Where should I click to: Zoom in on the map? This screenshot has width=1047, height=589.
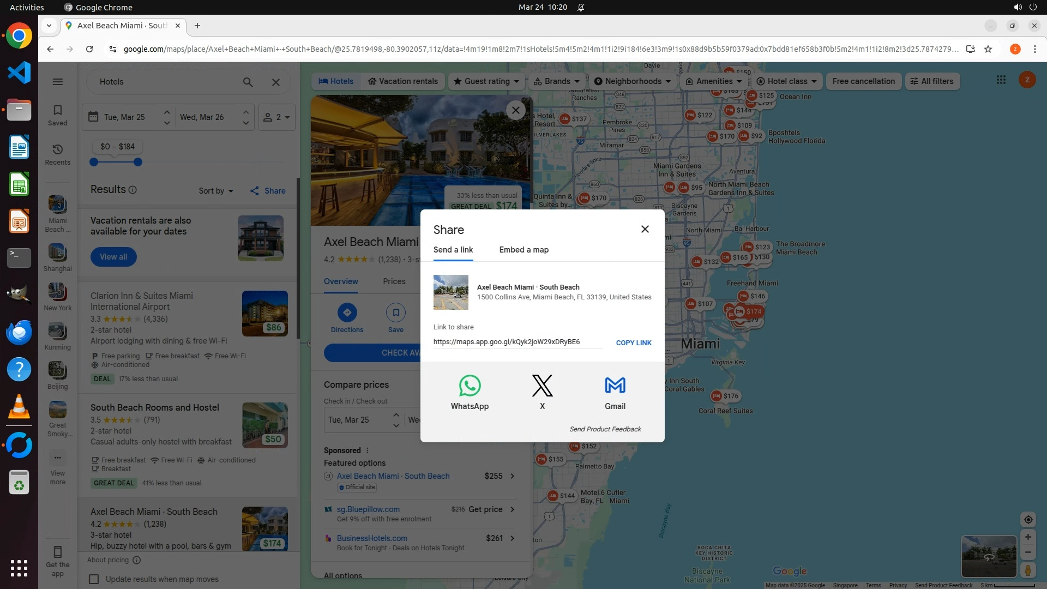tap(1028, 537)
